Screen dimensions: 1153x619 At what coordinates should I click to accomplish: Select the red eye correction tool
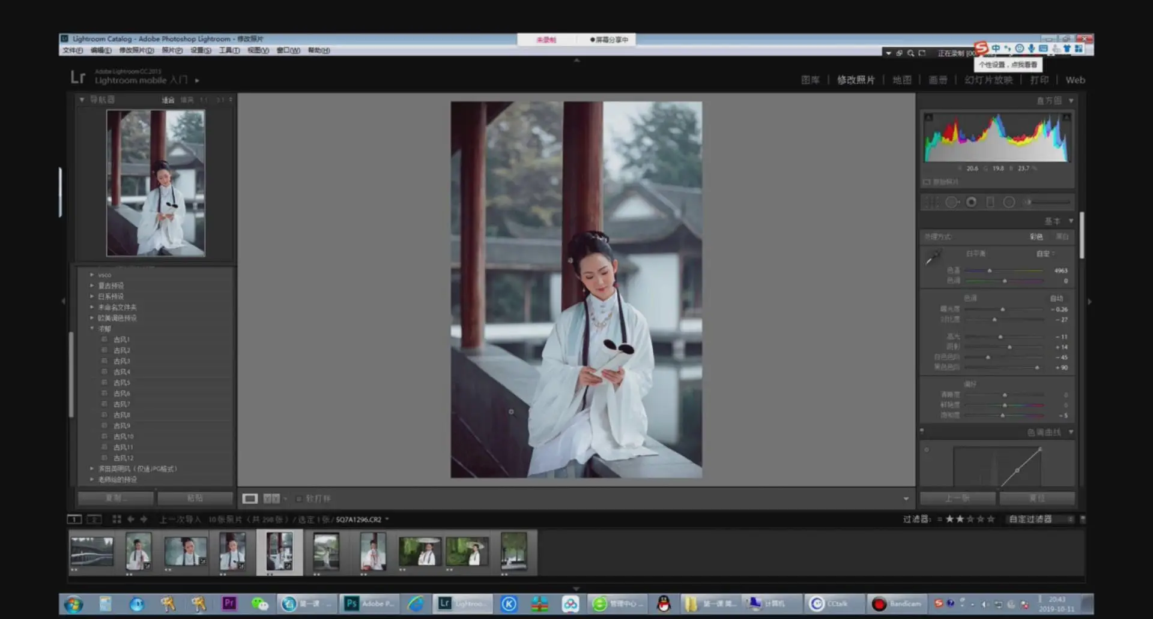(x=971, y=202)
